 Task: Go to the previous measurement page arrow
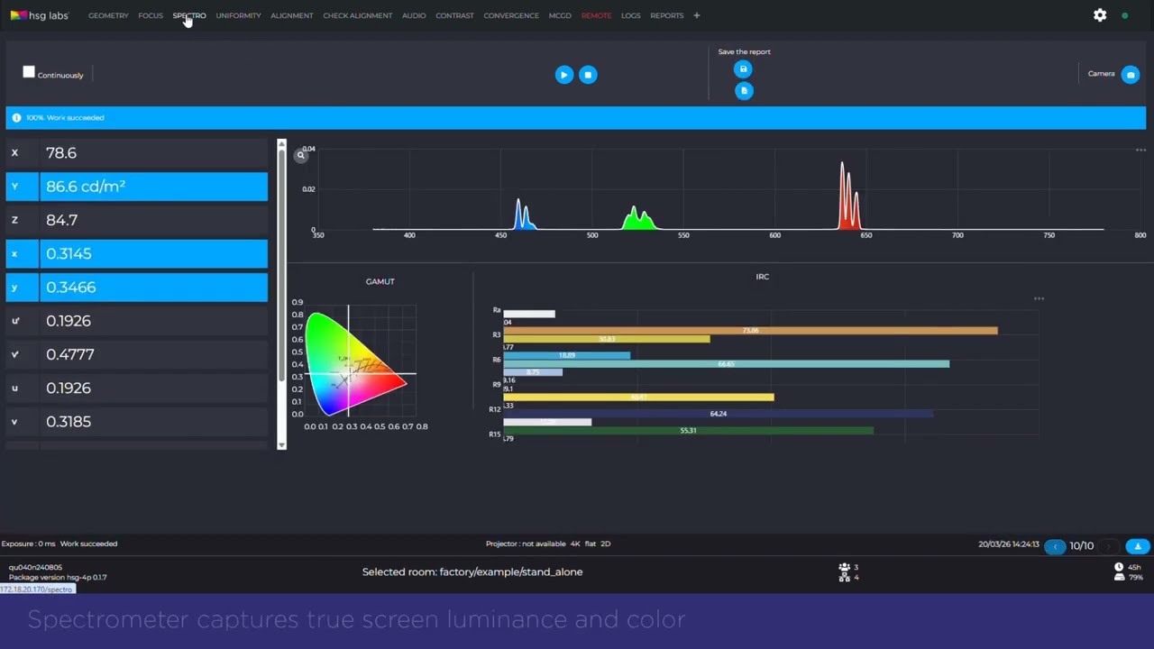tap(1055, 546)
